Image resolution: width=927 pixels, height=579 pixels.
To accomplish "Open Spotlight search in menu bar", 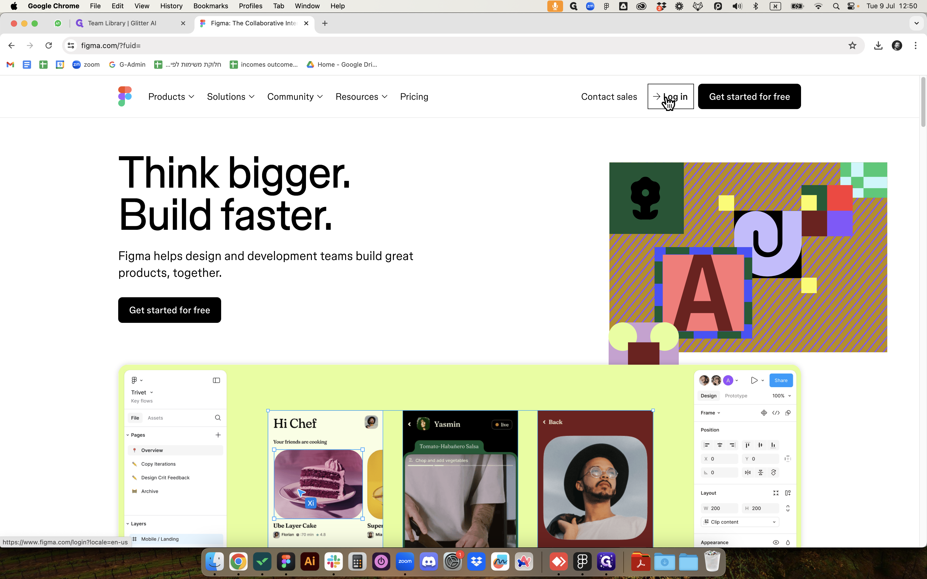I will [836, 6].
